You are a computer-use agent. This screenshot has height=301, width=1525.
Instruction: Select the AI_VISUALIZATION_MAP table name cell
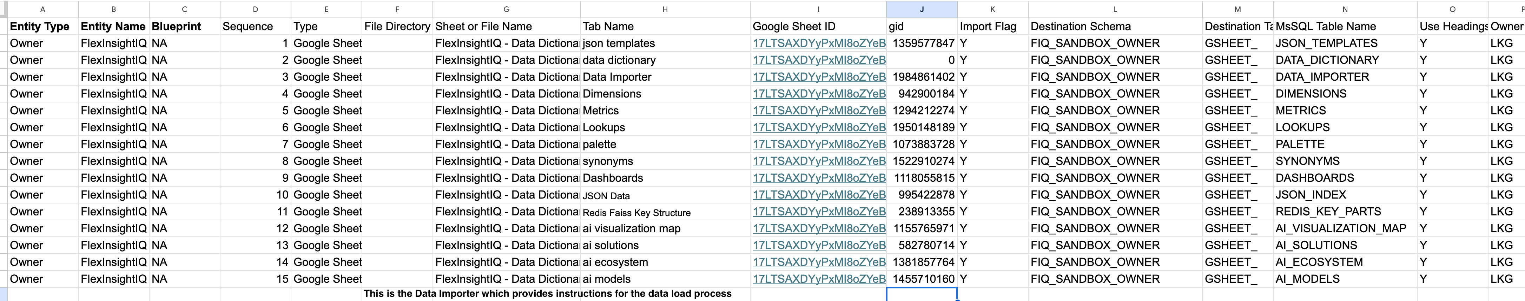pyautogui.click(x=1345, y=228)
